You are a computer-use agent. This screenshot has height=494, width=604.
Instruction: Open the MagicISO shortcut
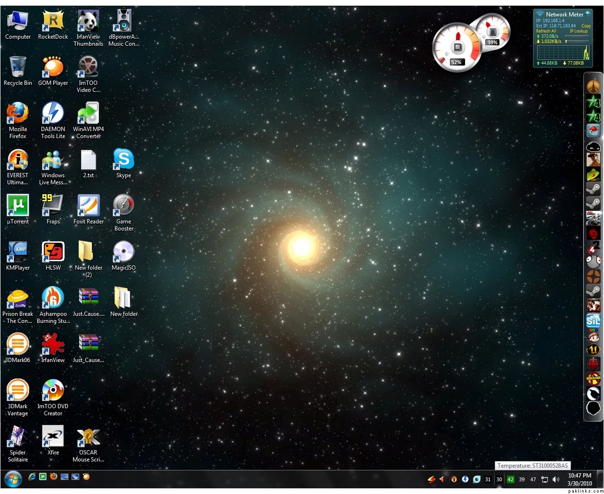(x=123, y=252)
